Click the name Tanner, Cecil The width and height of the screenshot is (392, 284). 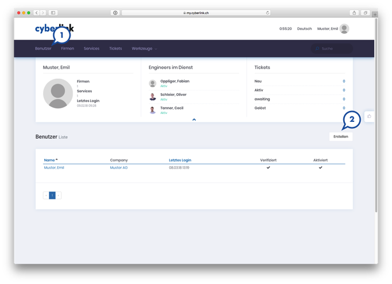pyautogui.click(x=172, y=108)
